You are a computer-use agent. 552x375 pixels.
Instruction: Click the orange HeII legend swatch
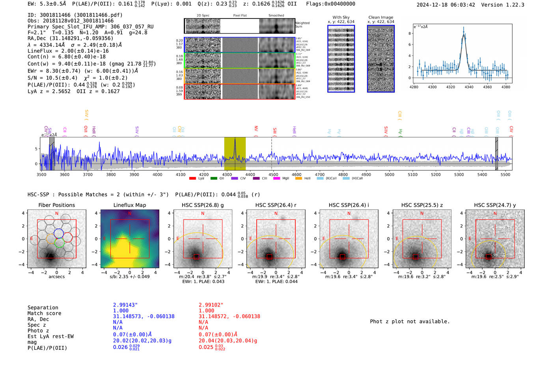(x=298, y=178)
